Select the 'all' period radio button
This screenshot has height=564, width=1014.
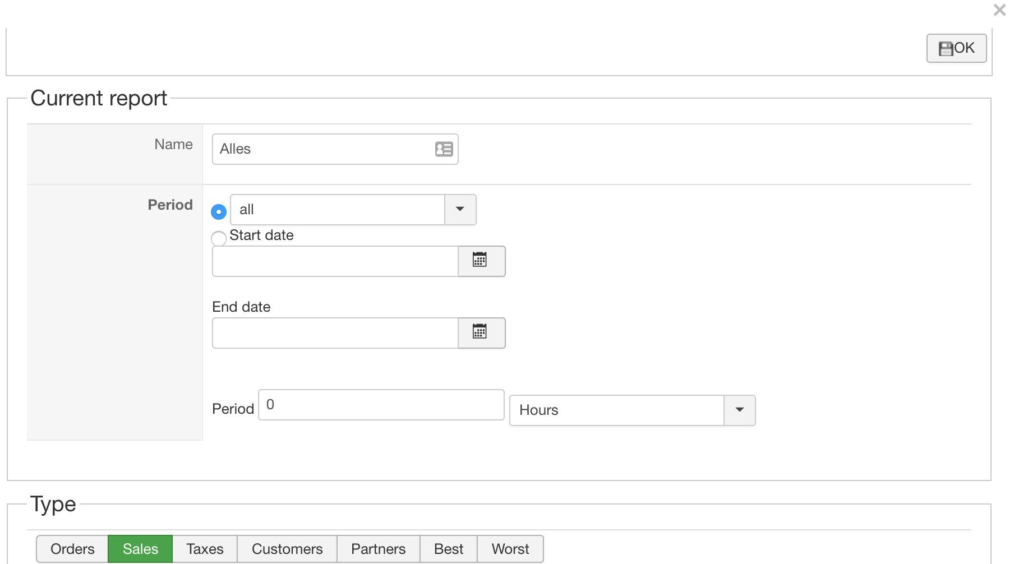click(219, 211)
